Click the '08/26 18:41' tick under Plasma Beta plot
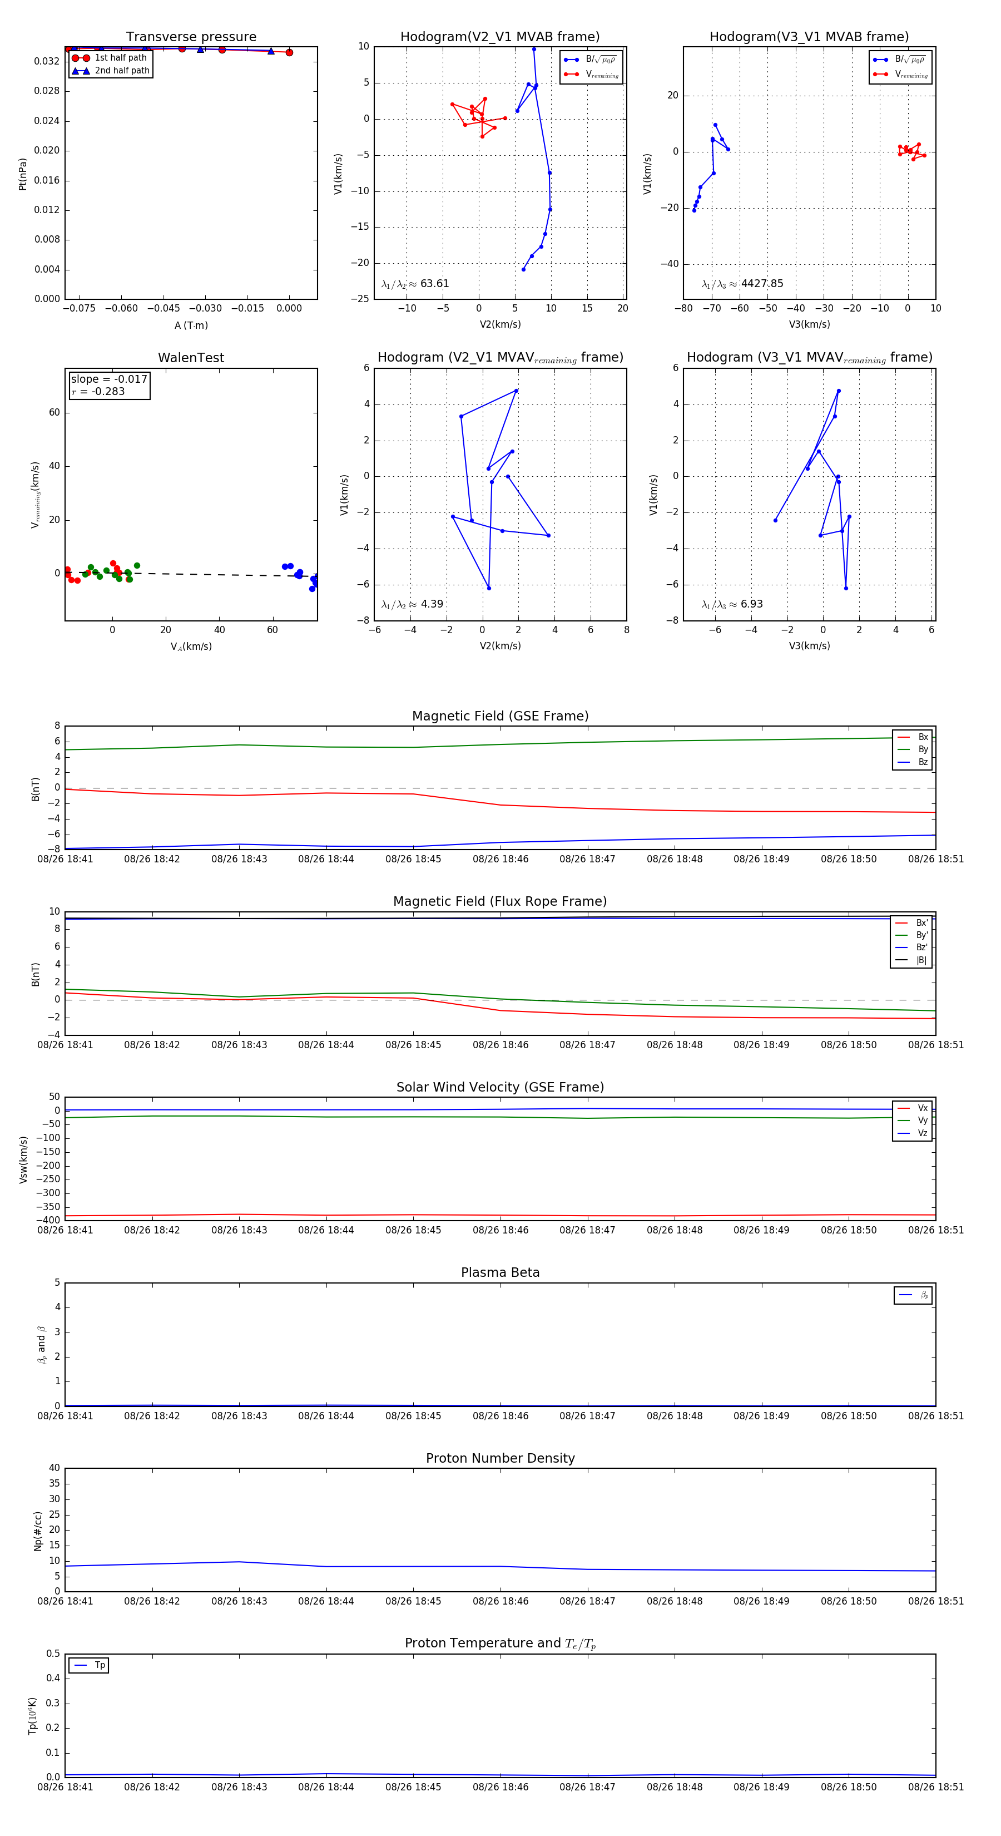This screenshot has width=1001, height=1836. (x=65, y=1415)
